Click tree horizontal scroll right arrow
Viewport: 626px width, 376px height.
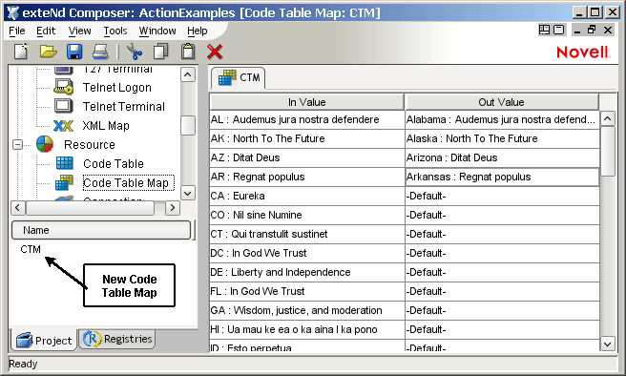(173, 207)
